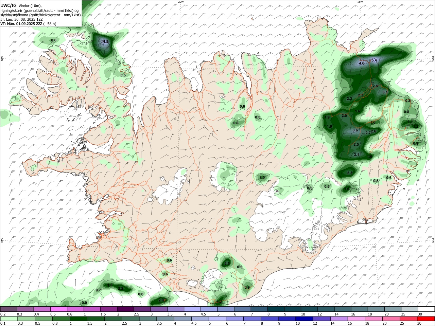Click the 5.4 precipitation maximum label

pyautogui.click(x=374, y=60)
